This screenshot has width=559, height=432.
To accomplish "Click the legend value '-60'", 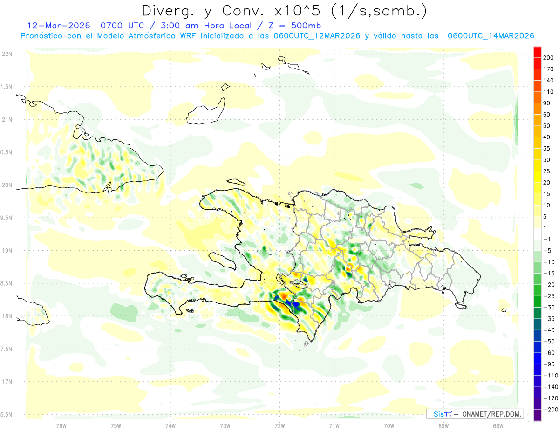I will coord(549,353).
